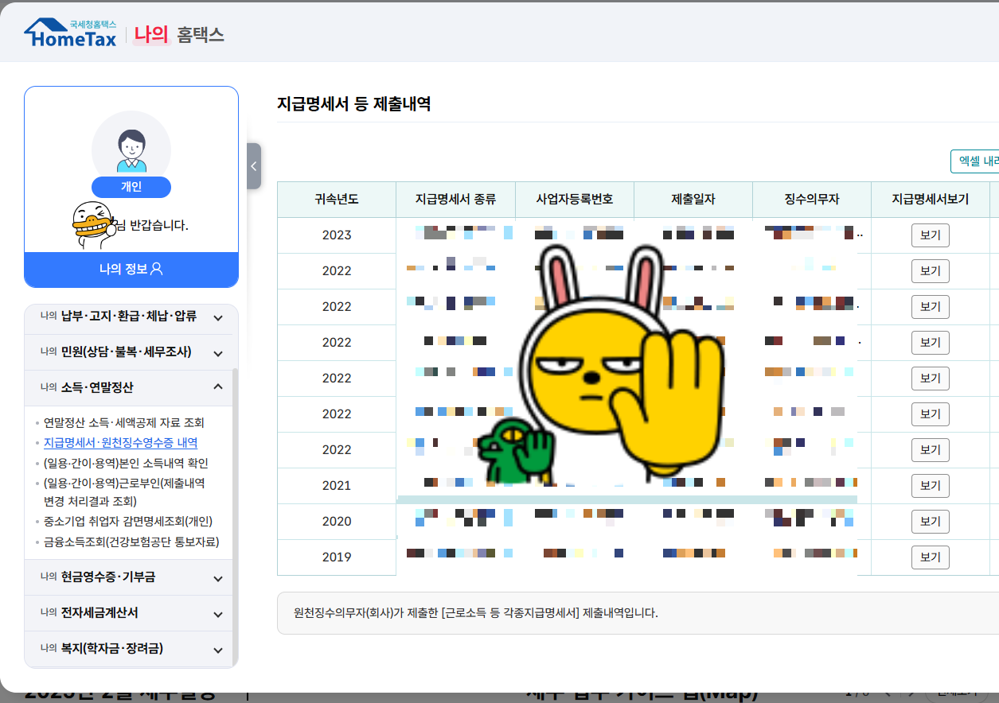Collapse 소득·연말정산 menu
The image size is (999, 703).
pos(129,388)
